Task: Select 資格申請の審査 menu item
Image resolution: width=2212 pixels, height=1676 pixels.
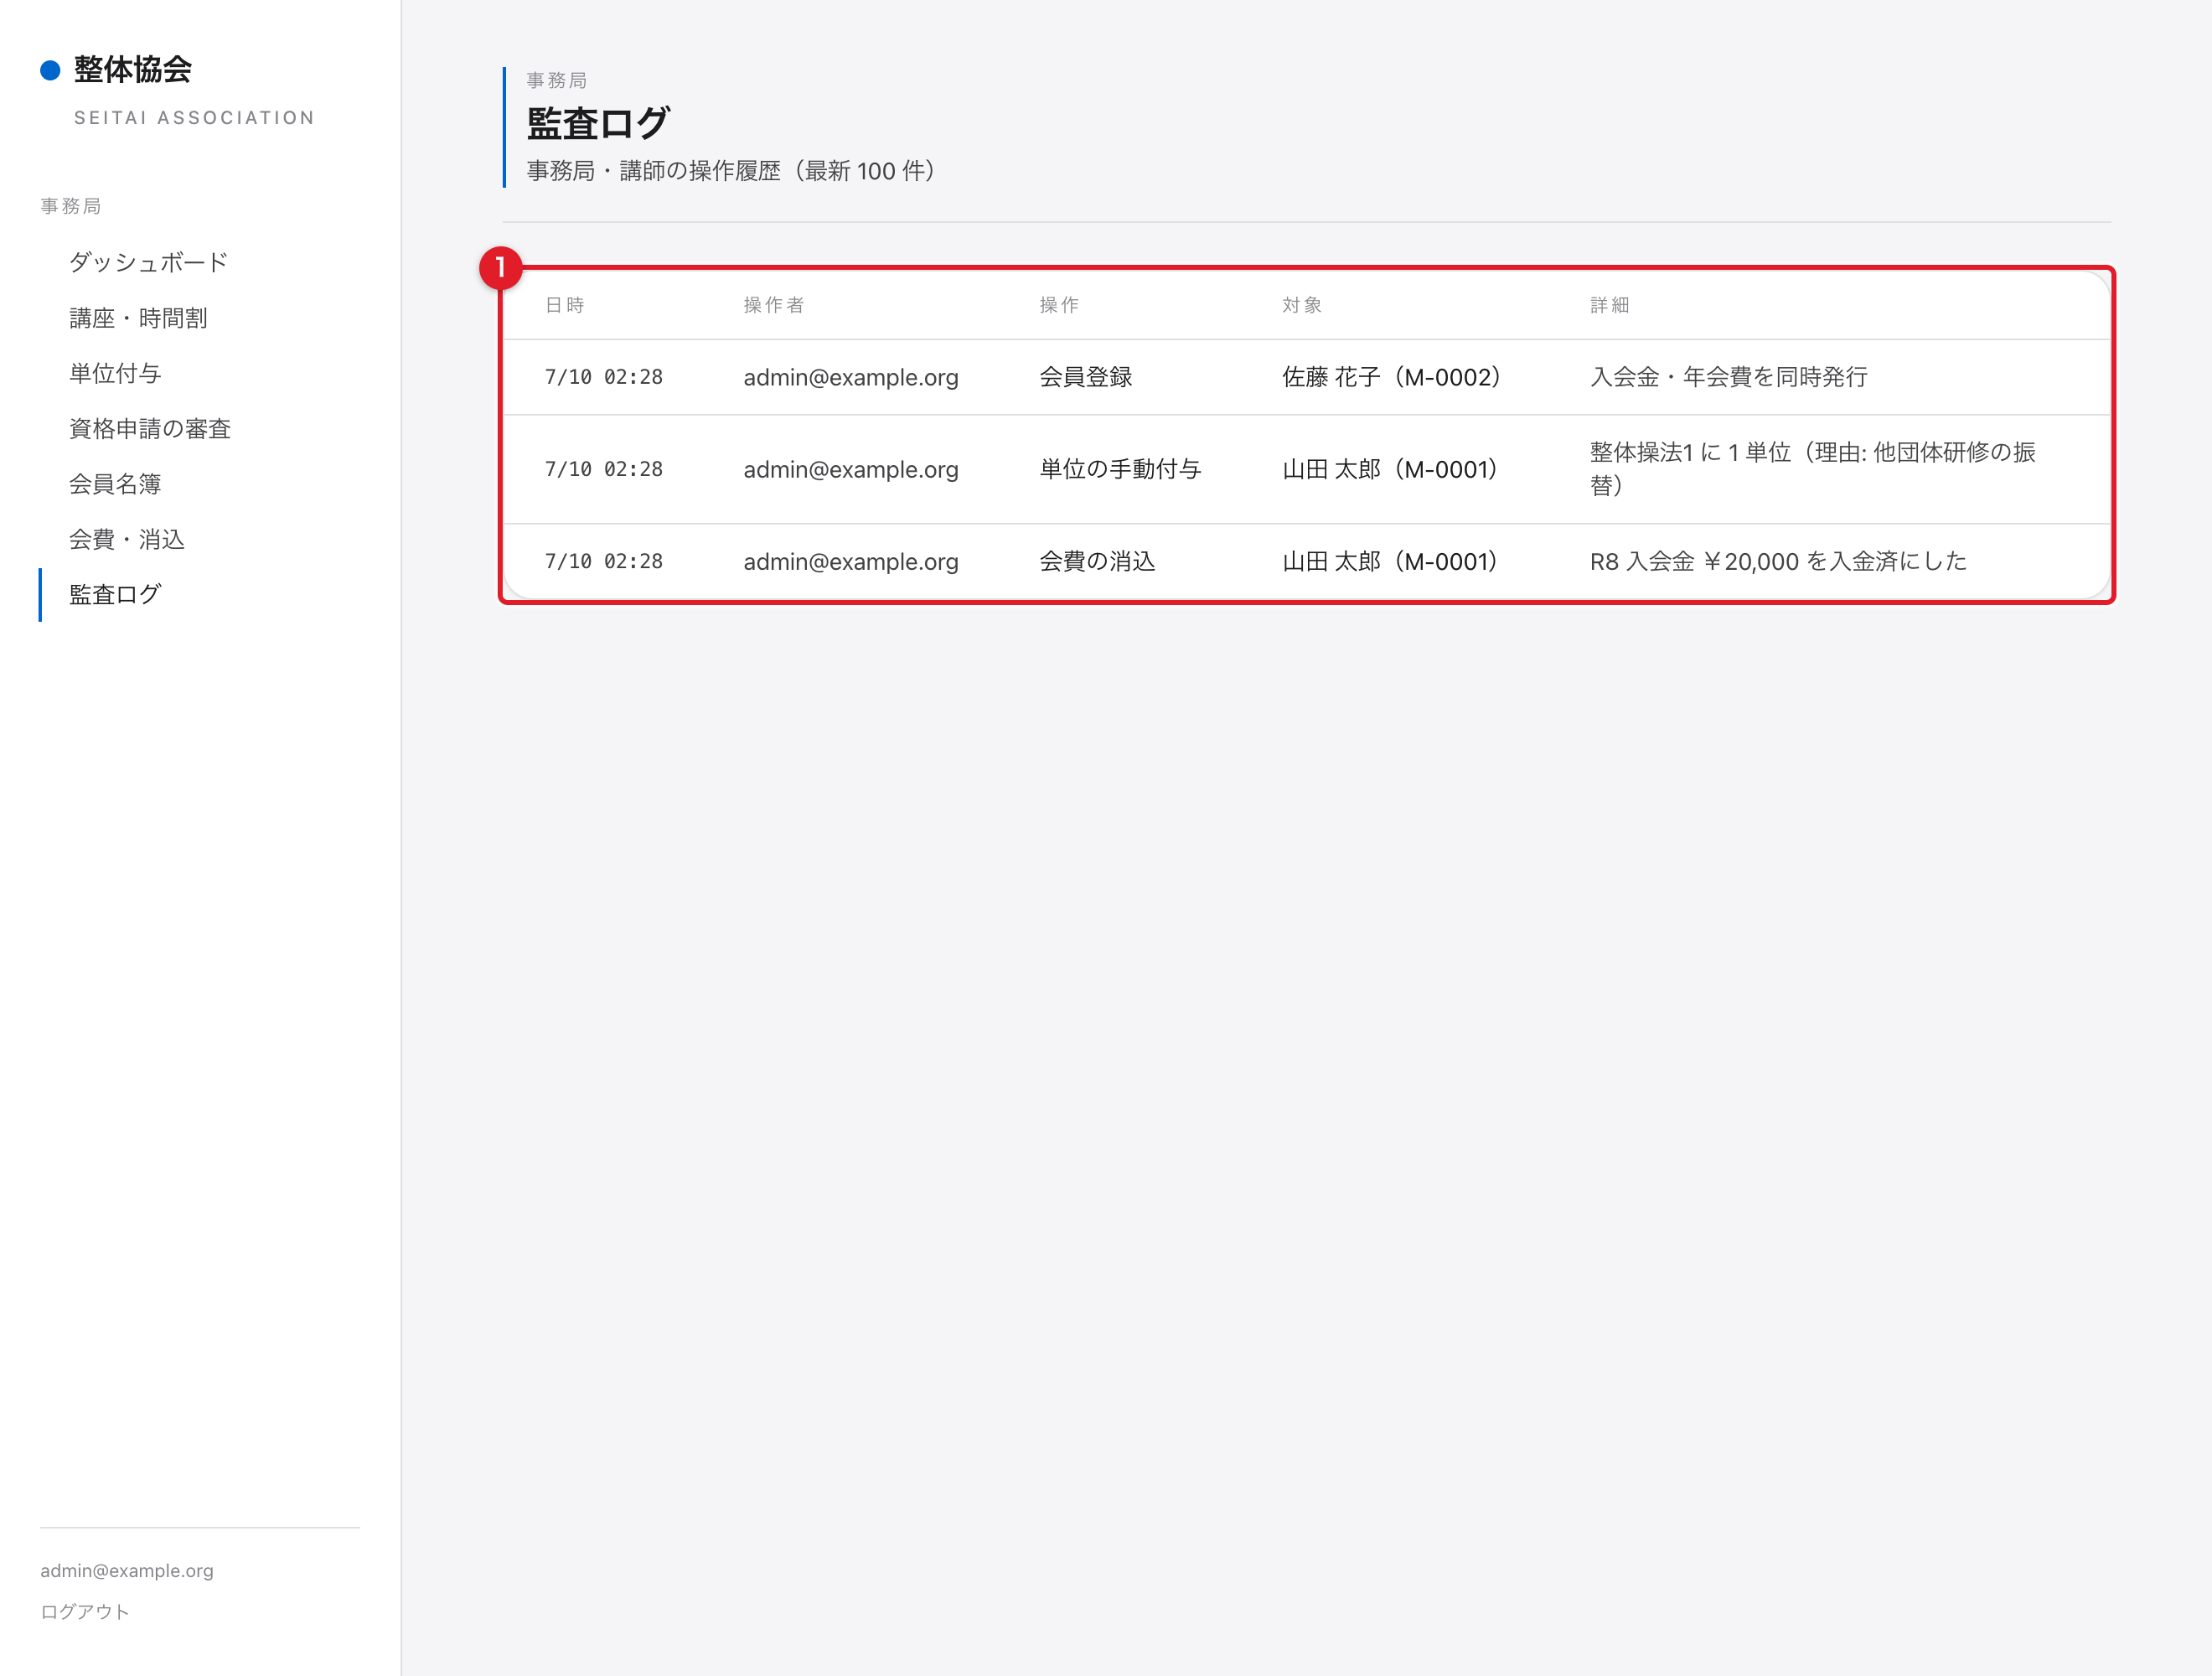Action: click(150, 428)
